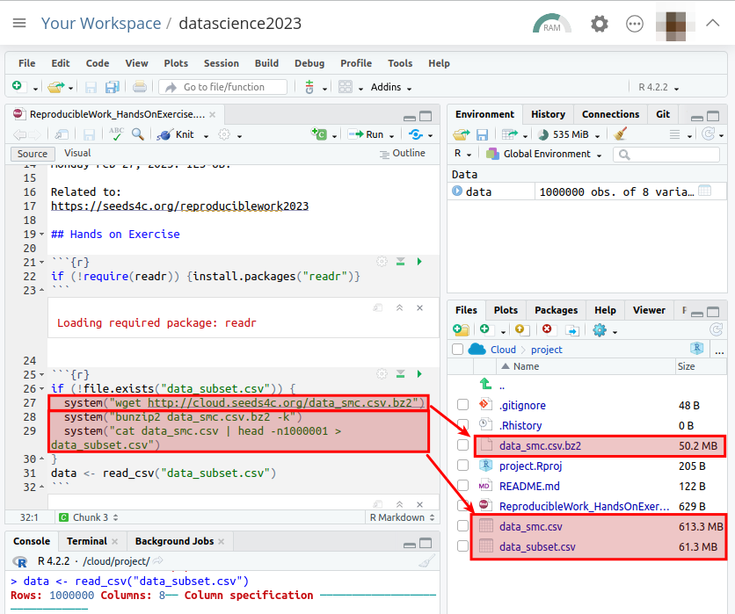This screenshot has width=735, height=614.
Task: Switch editor to Source mode
Action: click(x=33, y=154)
